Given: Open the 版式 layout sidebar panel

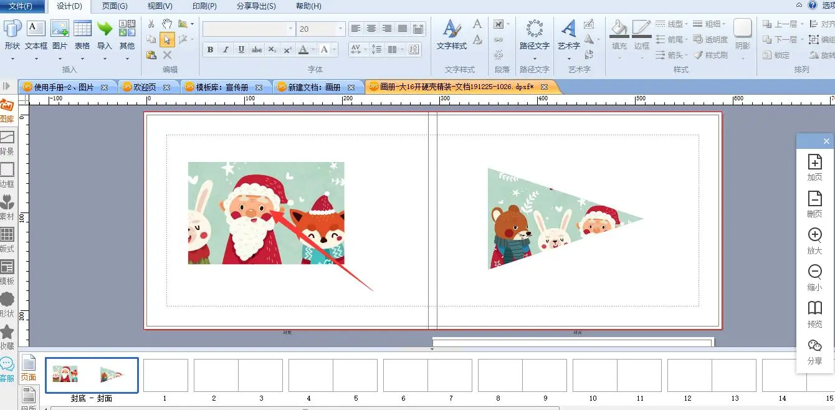Looking at the screenshot, I should (7, 241).
